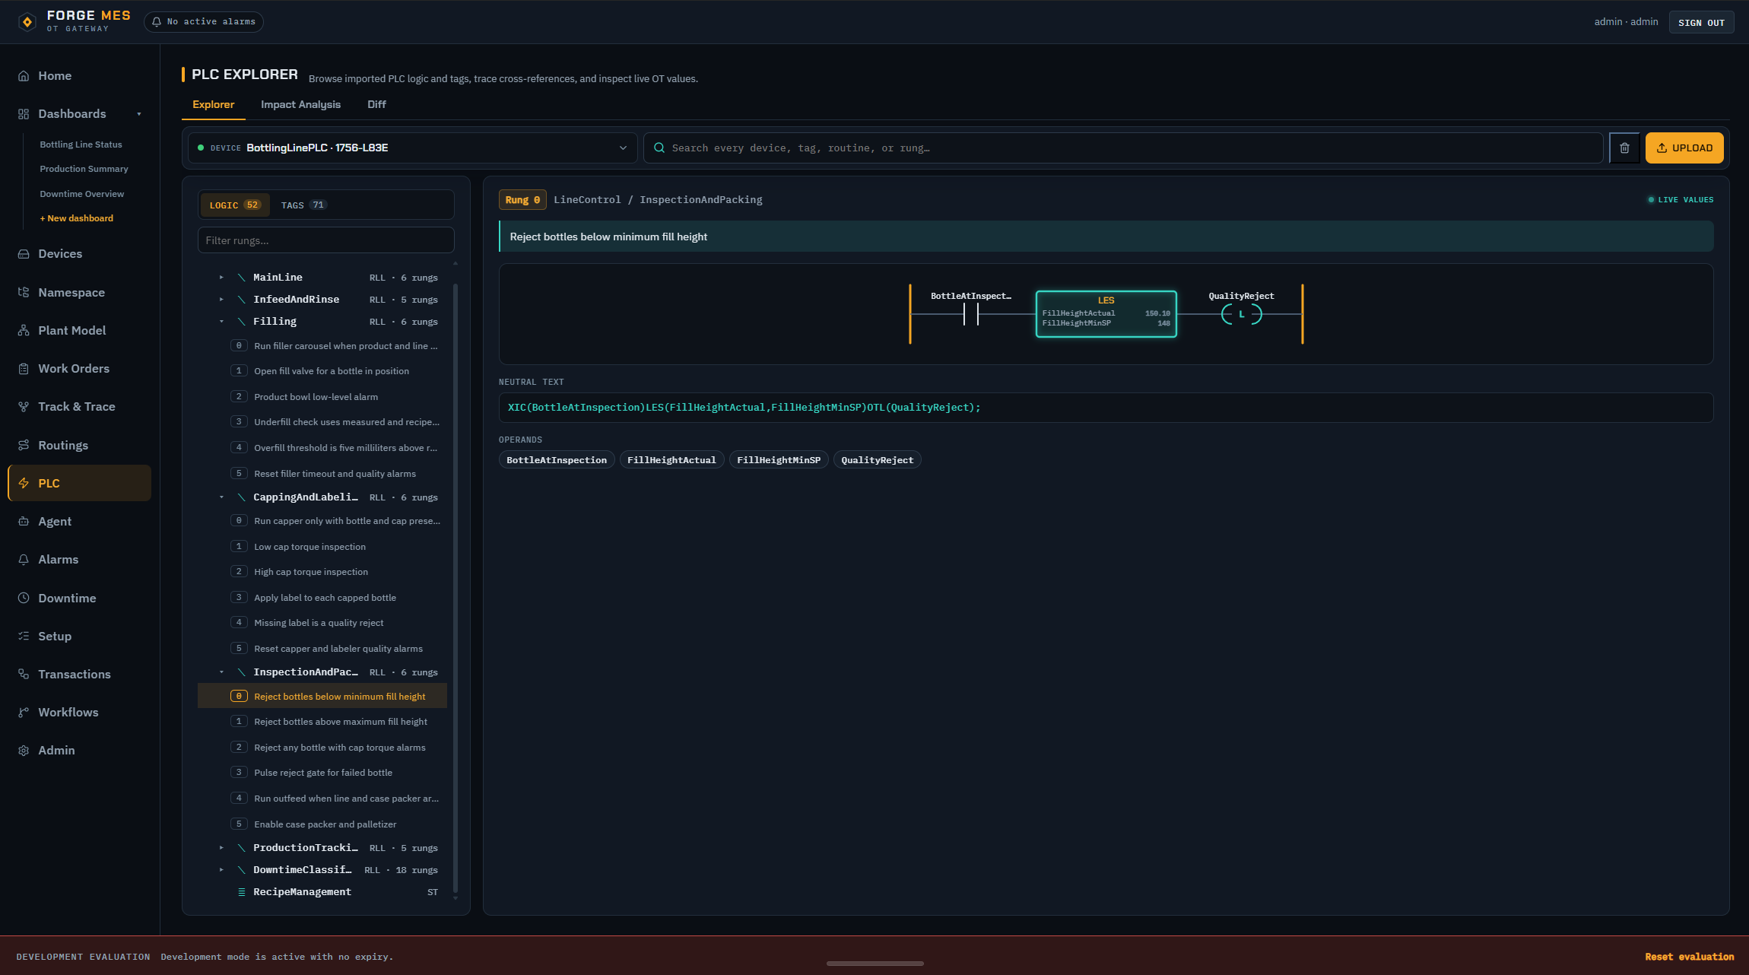
Task: Click the trash delete device icon
Action: (x=1624, y=148)
